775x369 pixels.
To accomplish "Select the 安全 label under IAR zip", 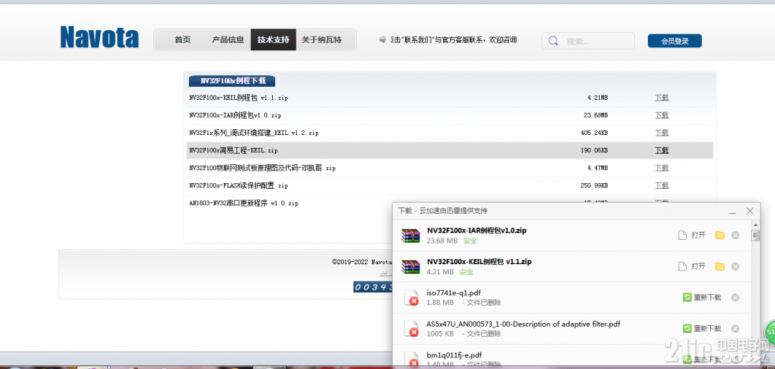I will [470, 240].
